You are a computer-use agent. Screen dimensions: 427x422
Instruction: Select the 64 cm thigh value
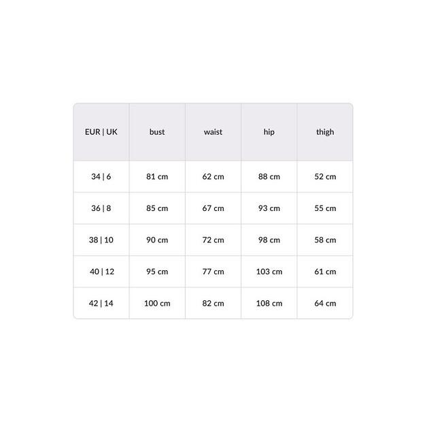click(325, 304)
